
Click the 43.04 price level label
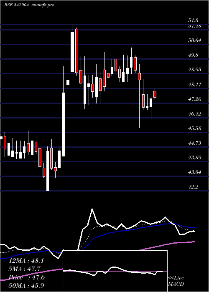(195, 172)
